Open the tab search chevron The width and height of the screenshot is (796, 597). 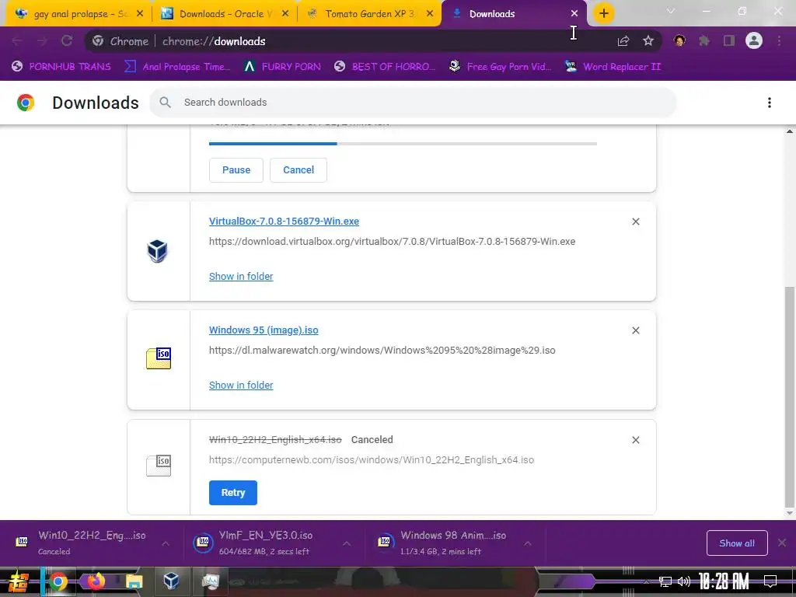tap(671, 11)
